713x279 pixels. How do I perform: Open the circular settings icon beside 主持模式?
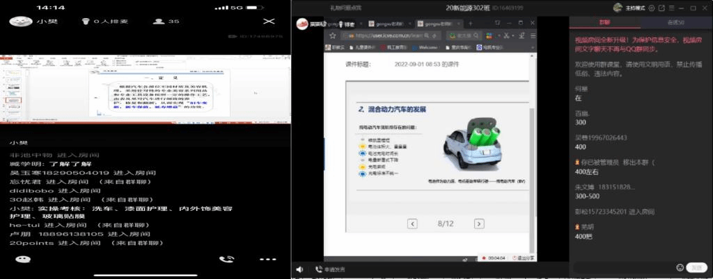652,8
